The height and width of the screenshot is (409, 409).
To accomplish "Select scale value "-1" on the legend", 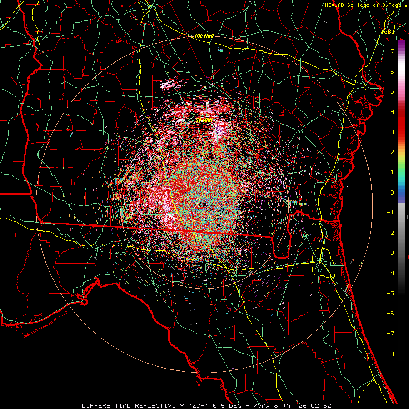I will (x=390, y=213).
